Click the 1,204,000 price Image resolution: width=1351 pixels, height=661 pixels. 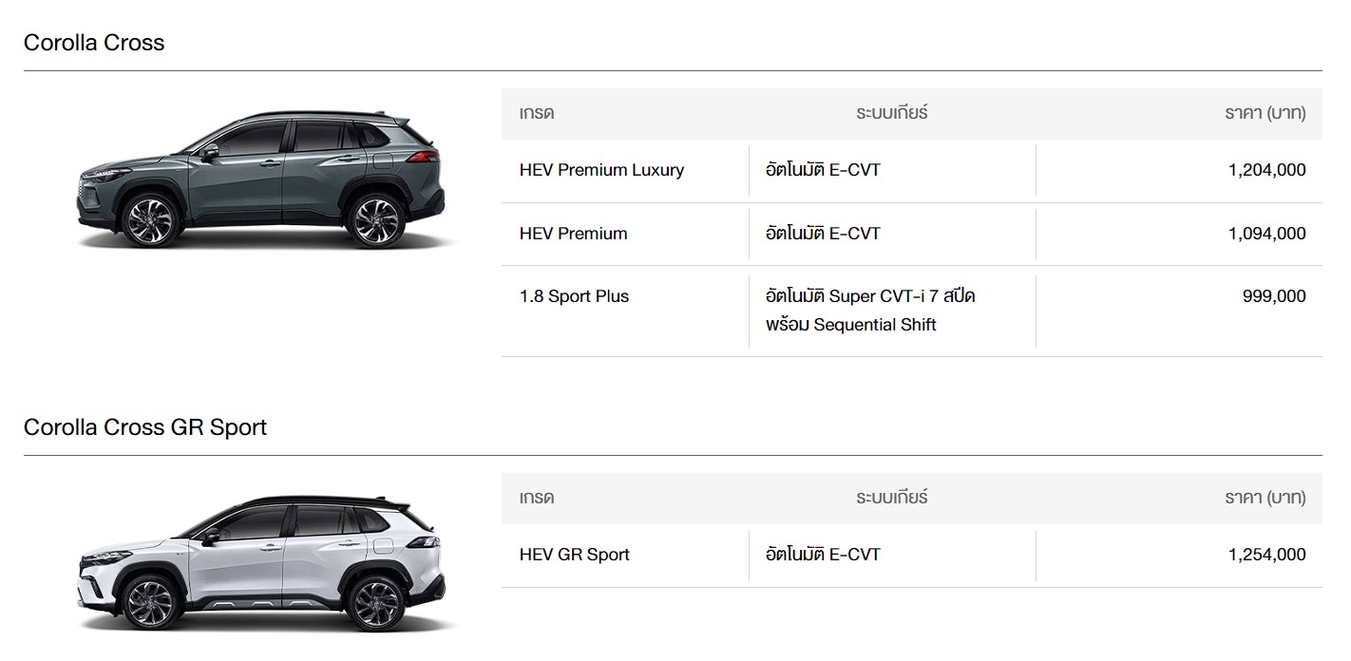click(1266, 170)
